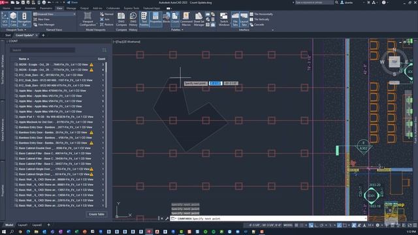Open the DWG Compare tool
The image size is (418, 235).
[121, 20]
